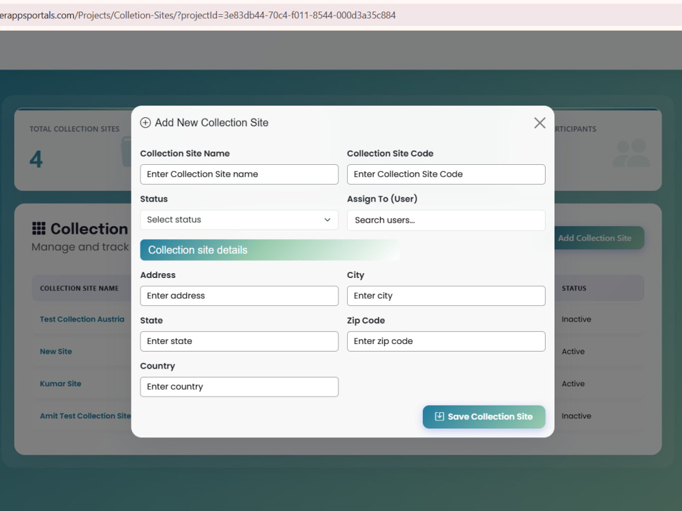Click the Assign To (User) label

point(382,199)
